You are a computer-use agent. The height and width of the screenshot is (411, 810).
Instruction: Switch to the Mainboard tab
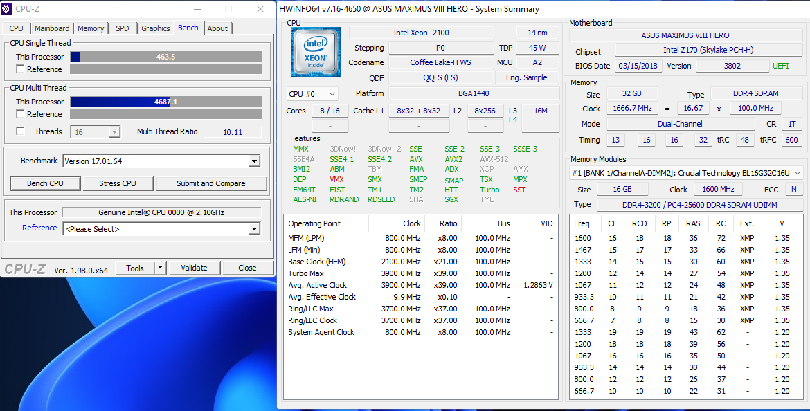coord(52,28)
